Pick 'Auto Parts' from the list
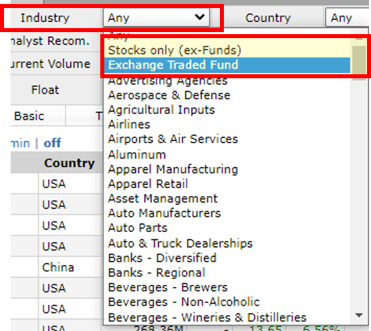This screenshot has height=331, width=371. (227, 228)
